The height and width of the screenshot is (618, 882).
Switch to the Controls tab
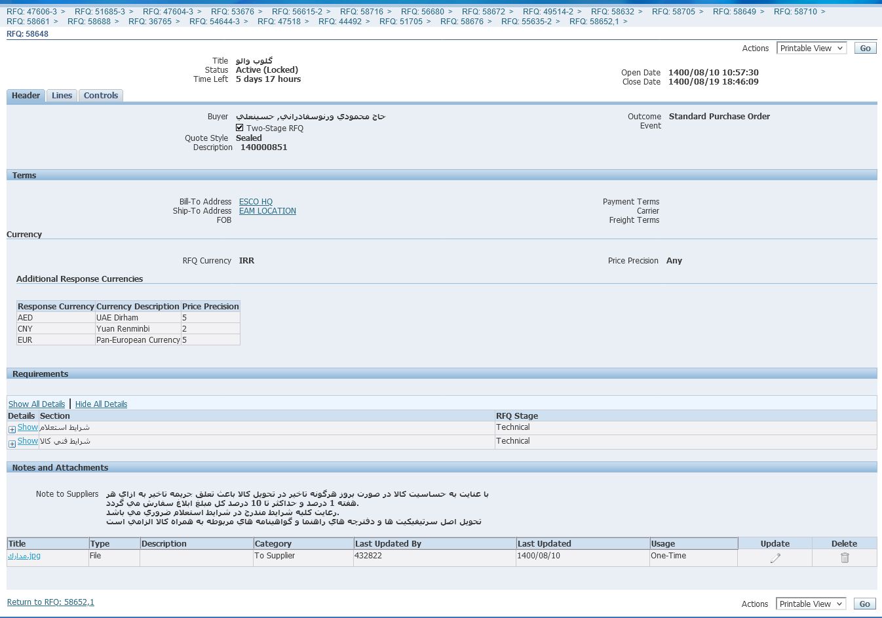point(101,96)
